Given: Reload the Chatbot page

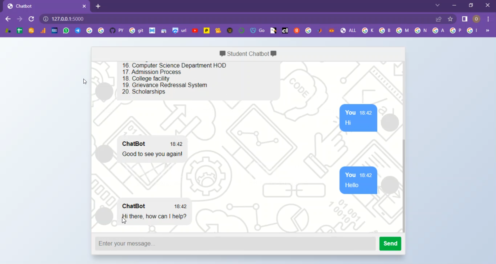Looking at the screenshot, I should click(31, 19).
